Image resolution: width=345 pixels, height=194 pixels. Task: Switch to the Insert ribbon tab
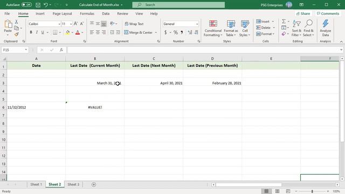click(40, 13)
